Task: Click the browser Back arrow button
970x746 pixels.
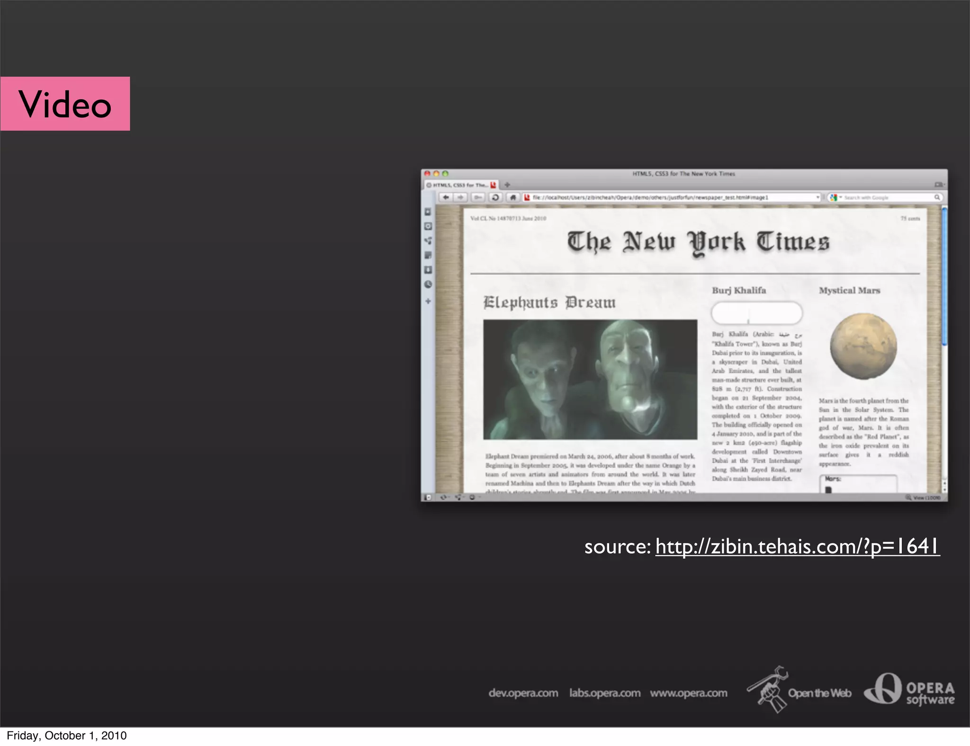Action: 446,197
